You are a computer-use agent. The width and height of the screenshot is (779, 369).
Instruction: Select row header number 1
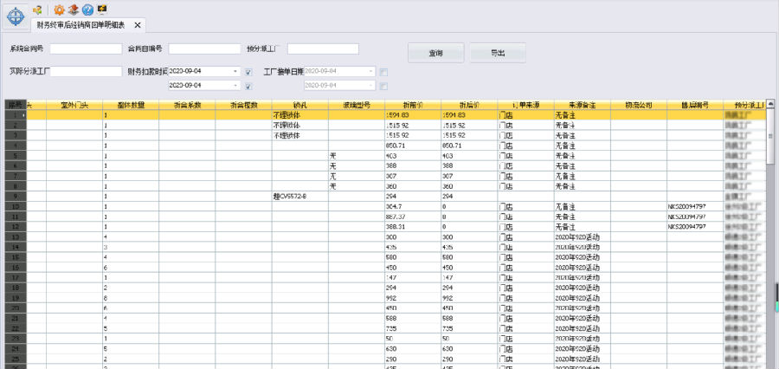[x=15, y=115]
